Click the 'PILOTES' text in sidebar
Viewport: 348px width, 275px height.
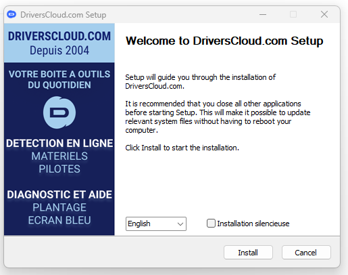(x=59, y=169)
